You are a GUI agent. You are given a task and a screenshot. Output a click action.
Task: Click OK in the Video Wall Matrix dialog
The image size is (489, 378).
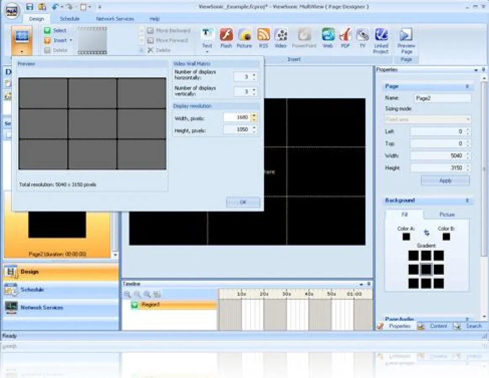tap(243, 202)
